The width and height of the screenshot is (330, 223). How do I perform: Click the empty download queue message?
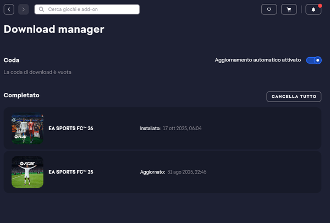coord(37,72)
